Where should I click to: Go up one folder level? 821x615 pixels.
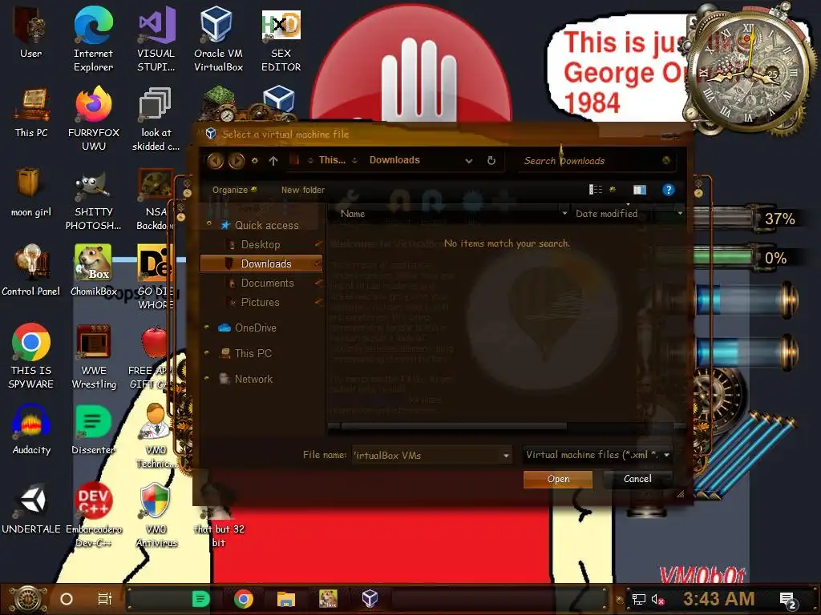[x=273, y=160]
